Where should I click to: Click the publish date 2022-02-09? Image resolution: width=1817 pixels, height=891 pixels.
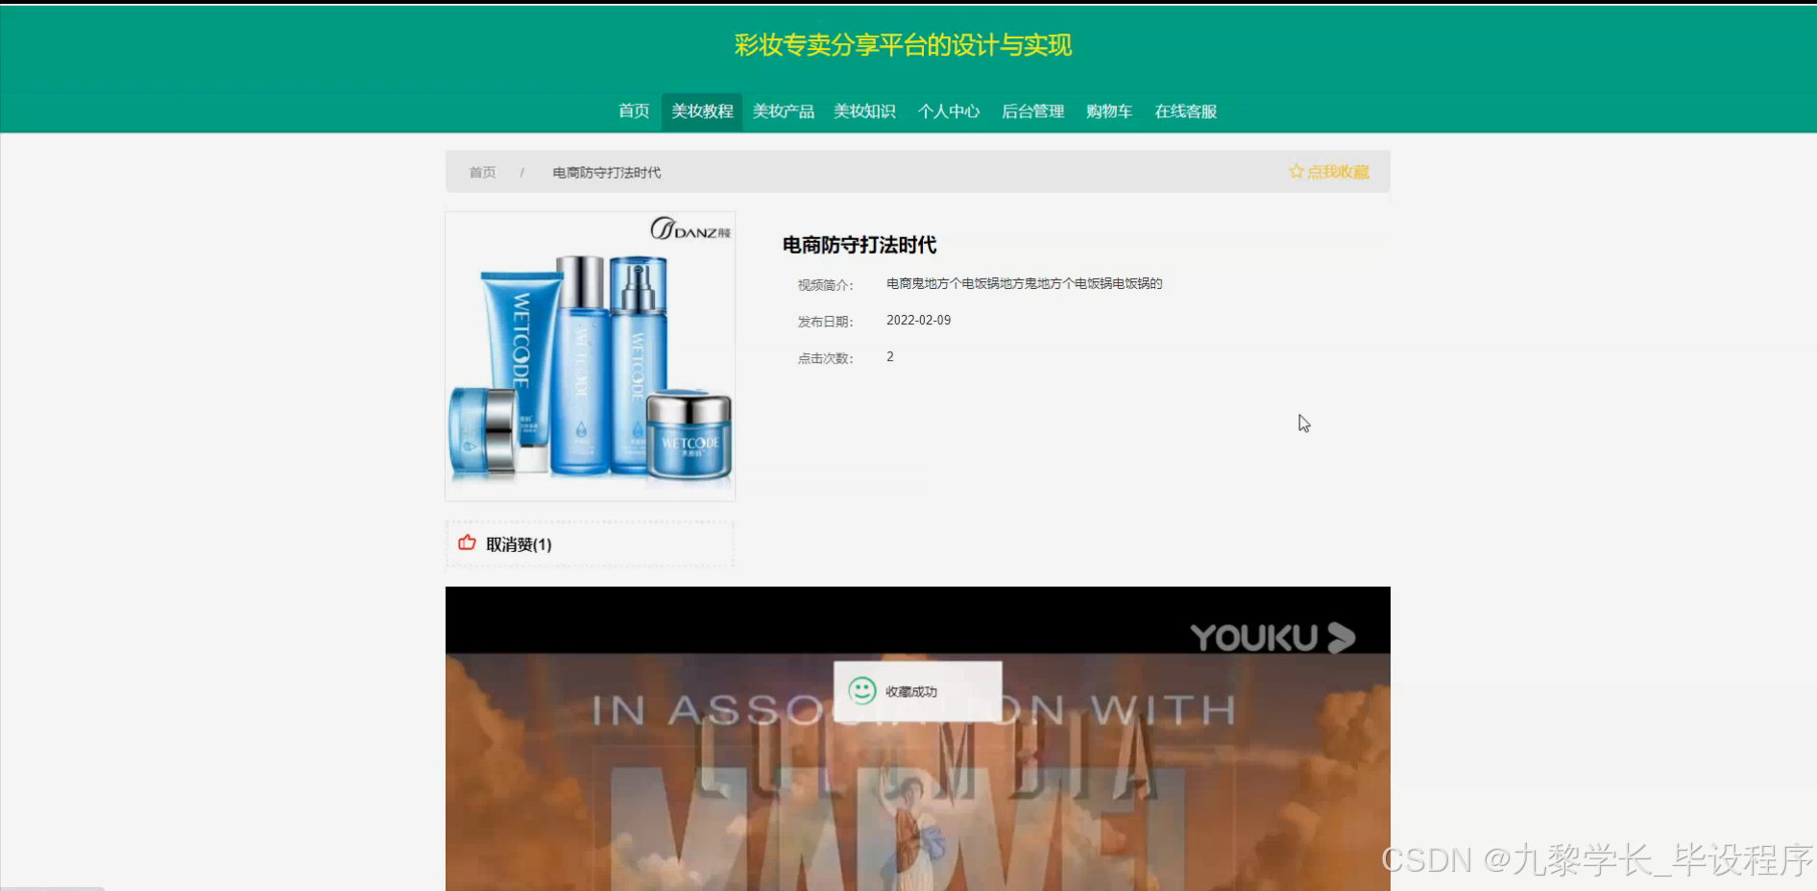click(918, 321)
